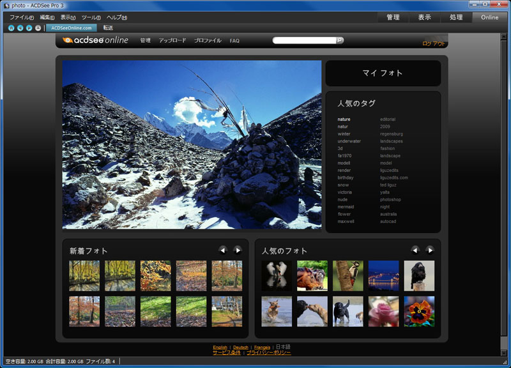Open the house with lawn thumbnail in 新着フォト

point(227,311)
